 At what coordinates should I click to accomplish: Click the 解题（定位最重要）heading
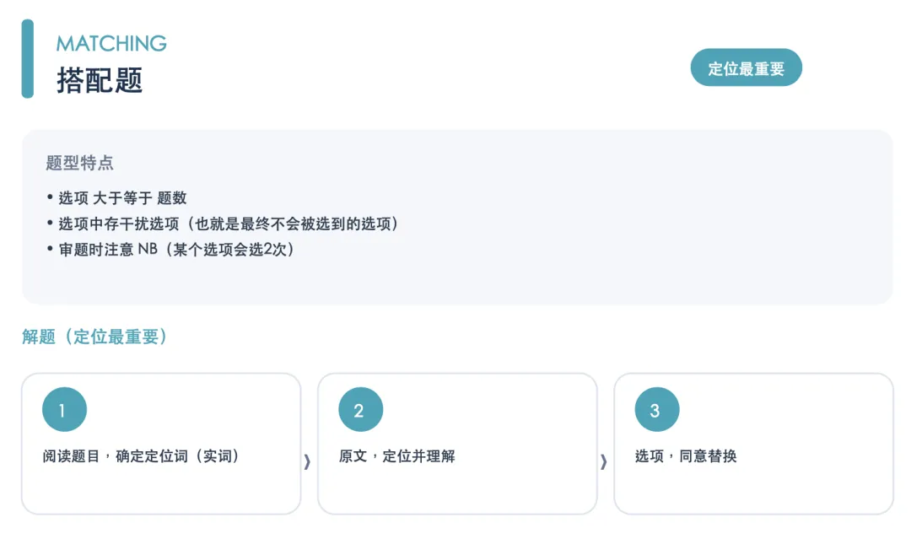point(94,337)
